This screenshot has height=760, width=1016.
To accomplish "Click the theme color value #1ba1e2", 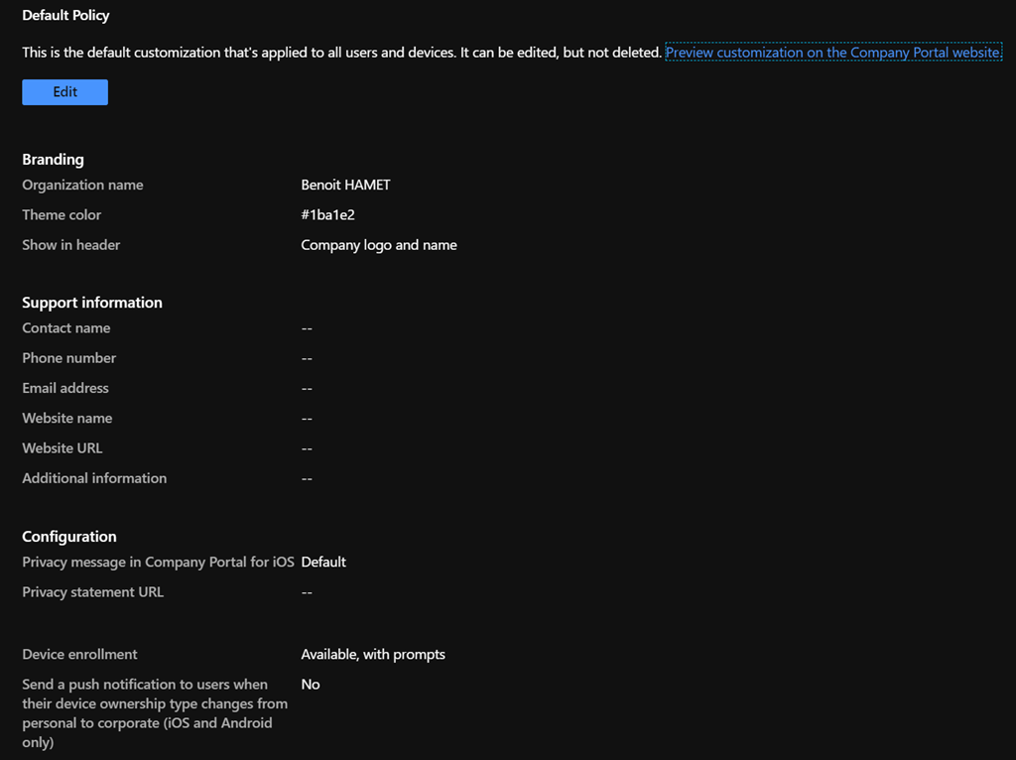I will point(327,215).
